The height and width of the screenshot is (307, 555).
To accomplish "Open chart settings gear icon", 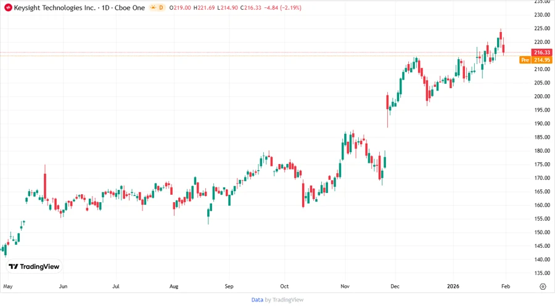I will [543, 287].
